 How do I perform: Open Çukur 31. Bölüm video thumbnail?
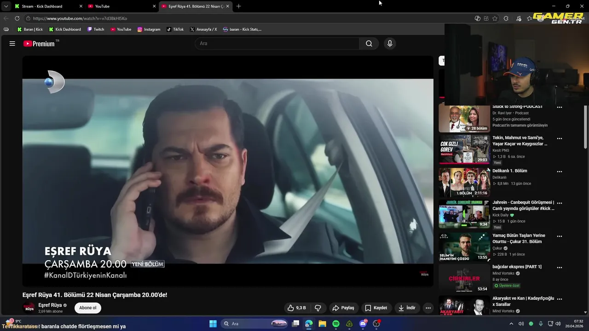point(464,247)
